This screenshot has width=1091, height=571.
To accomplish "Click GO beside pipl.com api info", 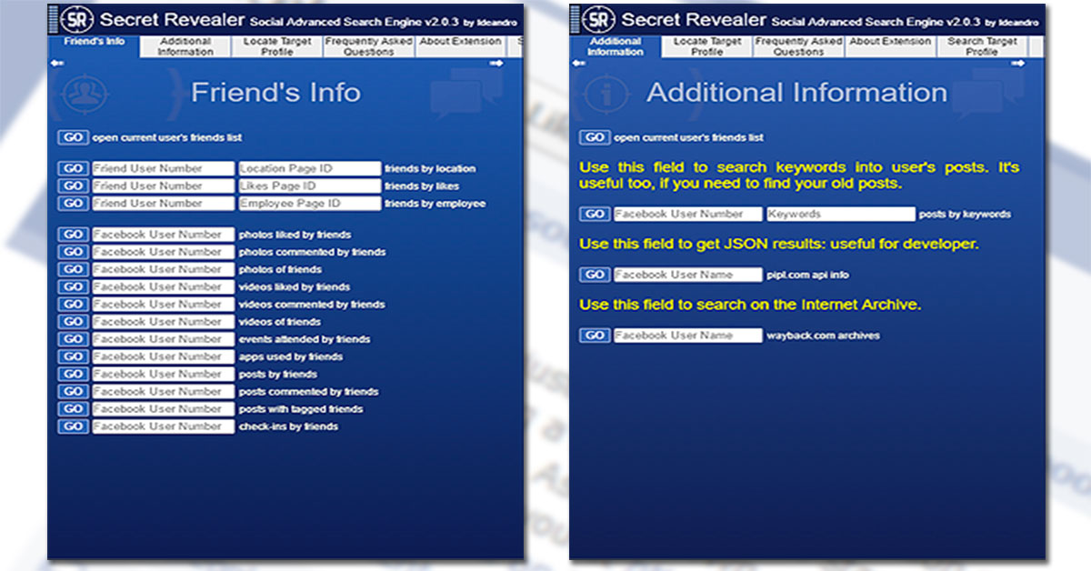I will point(595,275).
